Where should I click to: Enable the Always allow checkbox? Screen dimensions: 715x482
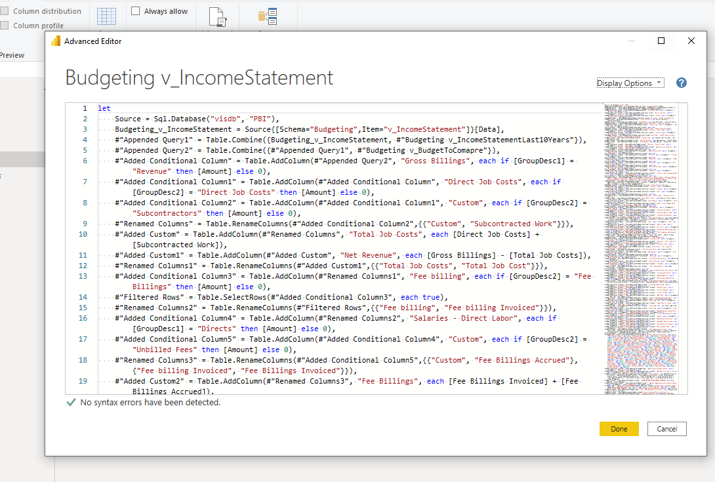pyautogui.click(x=135, y=11)
